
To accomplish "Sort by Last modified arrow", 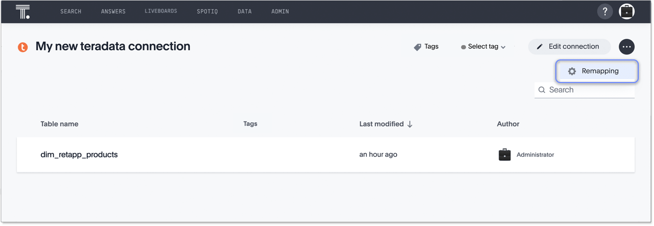I will coord(410,124).
